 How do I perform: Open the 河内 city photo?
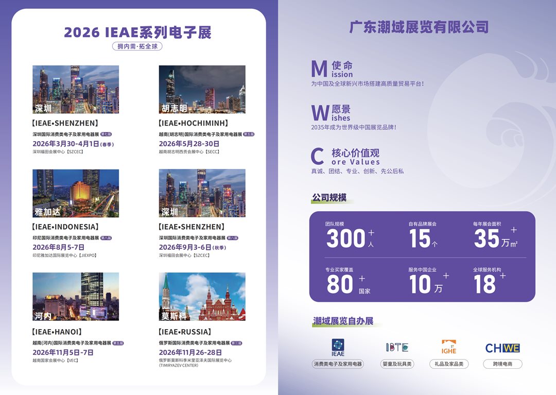76,297
